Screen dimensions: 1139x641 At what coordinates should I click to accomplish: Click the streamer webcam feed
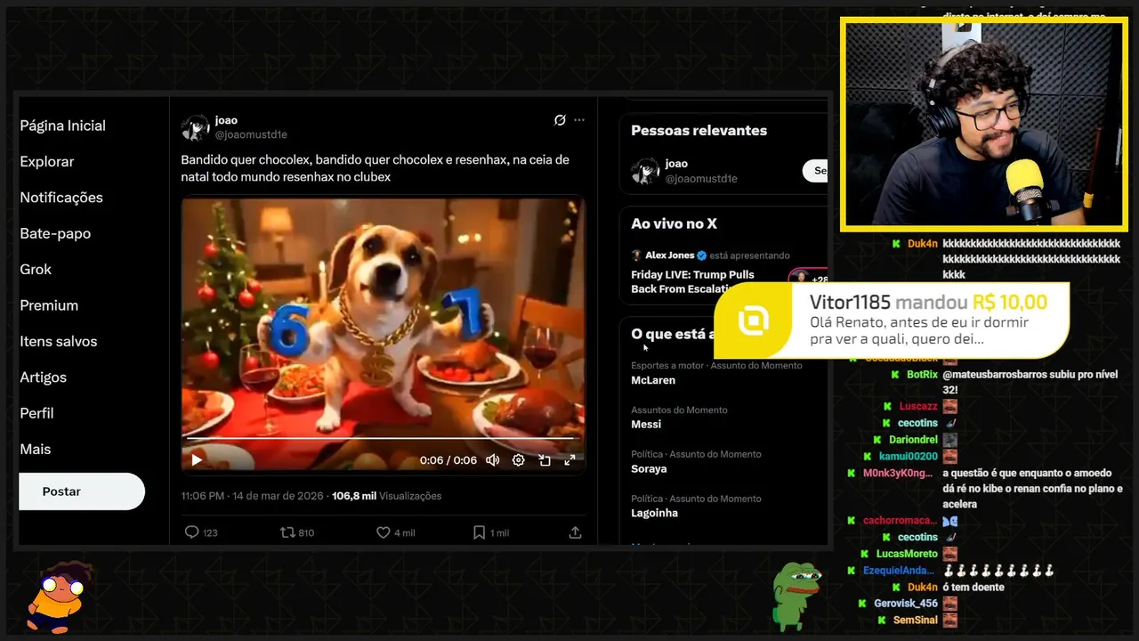(983, 124)
